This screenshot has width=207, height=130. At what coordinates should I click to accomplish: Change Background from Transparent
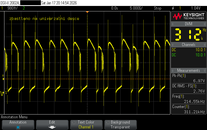(x=120, y=125)
